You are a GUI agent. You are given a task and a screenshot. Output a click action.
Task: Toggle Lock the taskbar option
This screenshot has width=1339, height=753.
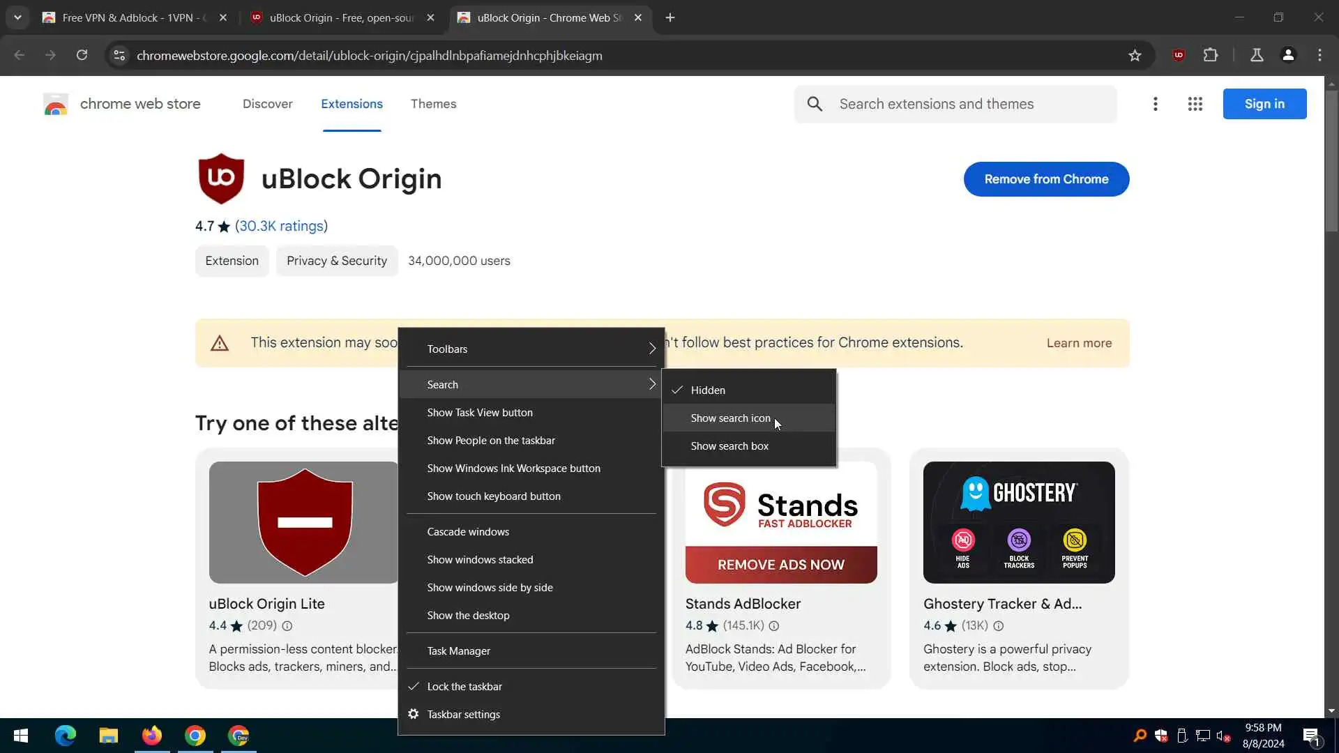(464, 687)
